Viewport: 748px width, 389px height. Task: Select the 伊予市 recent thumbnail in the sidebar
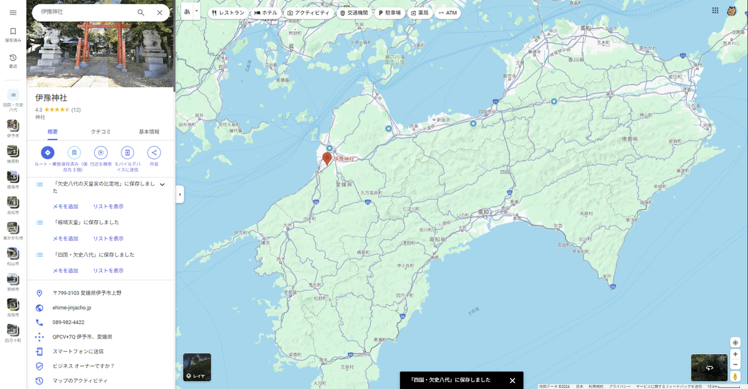pyautogui.click(x=13, y=128)
